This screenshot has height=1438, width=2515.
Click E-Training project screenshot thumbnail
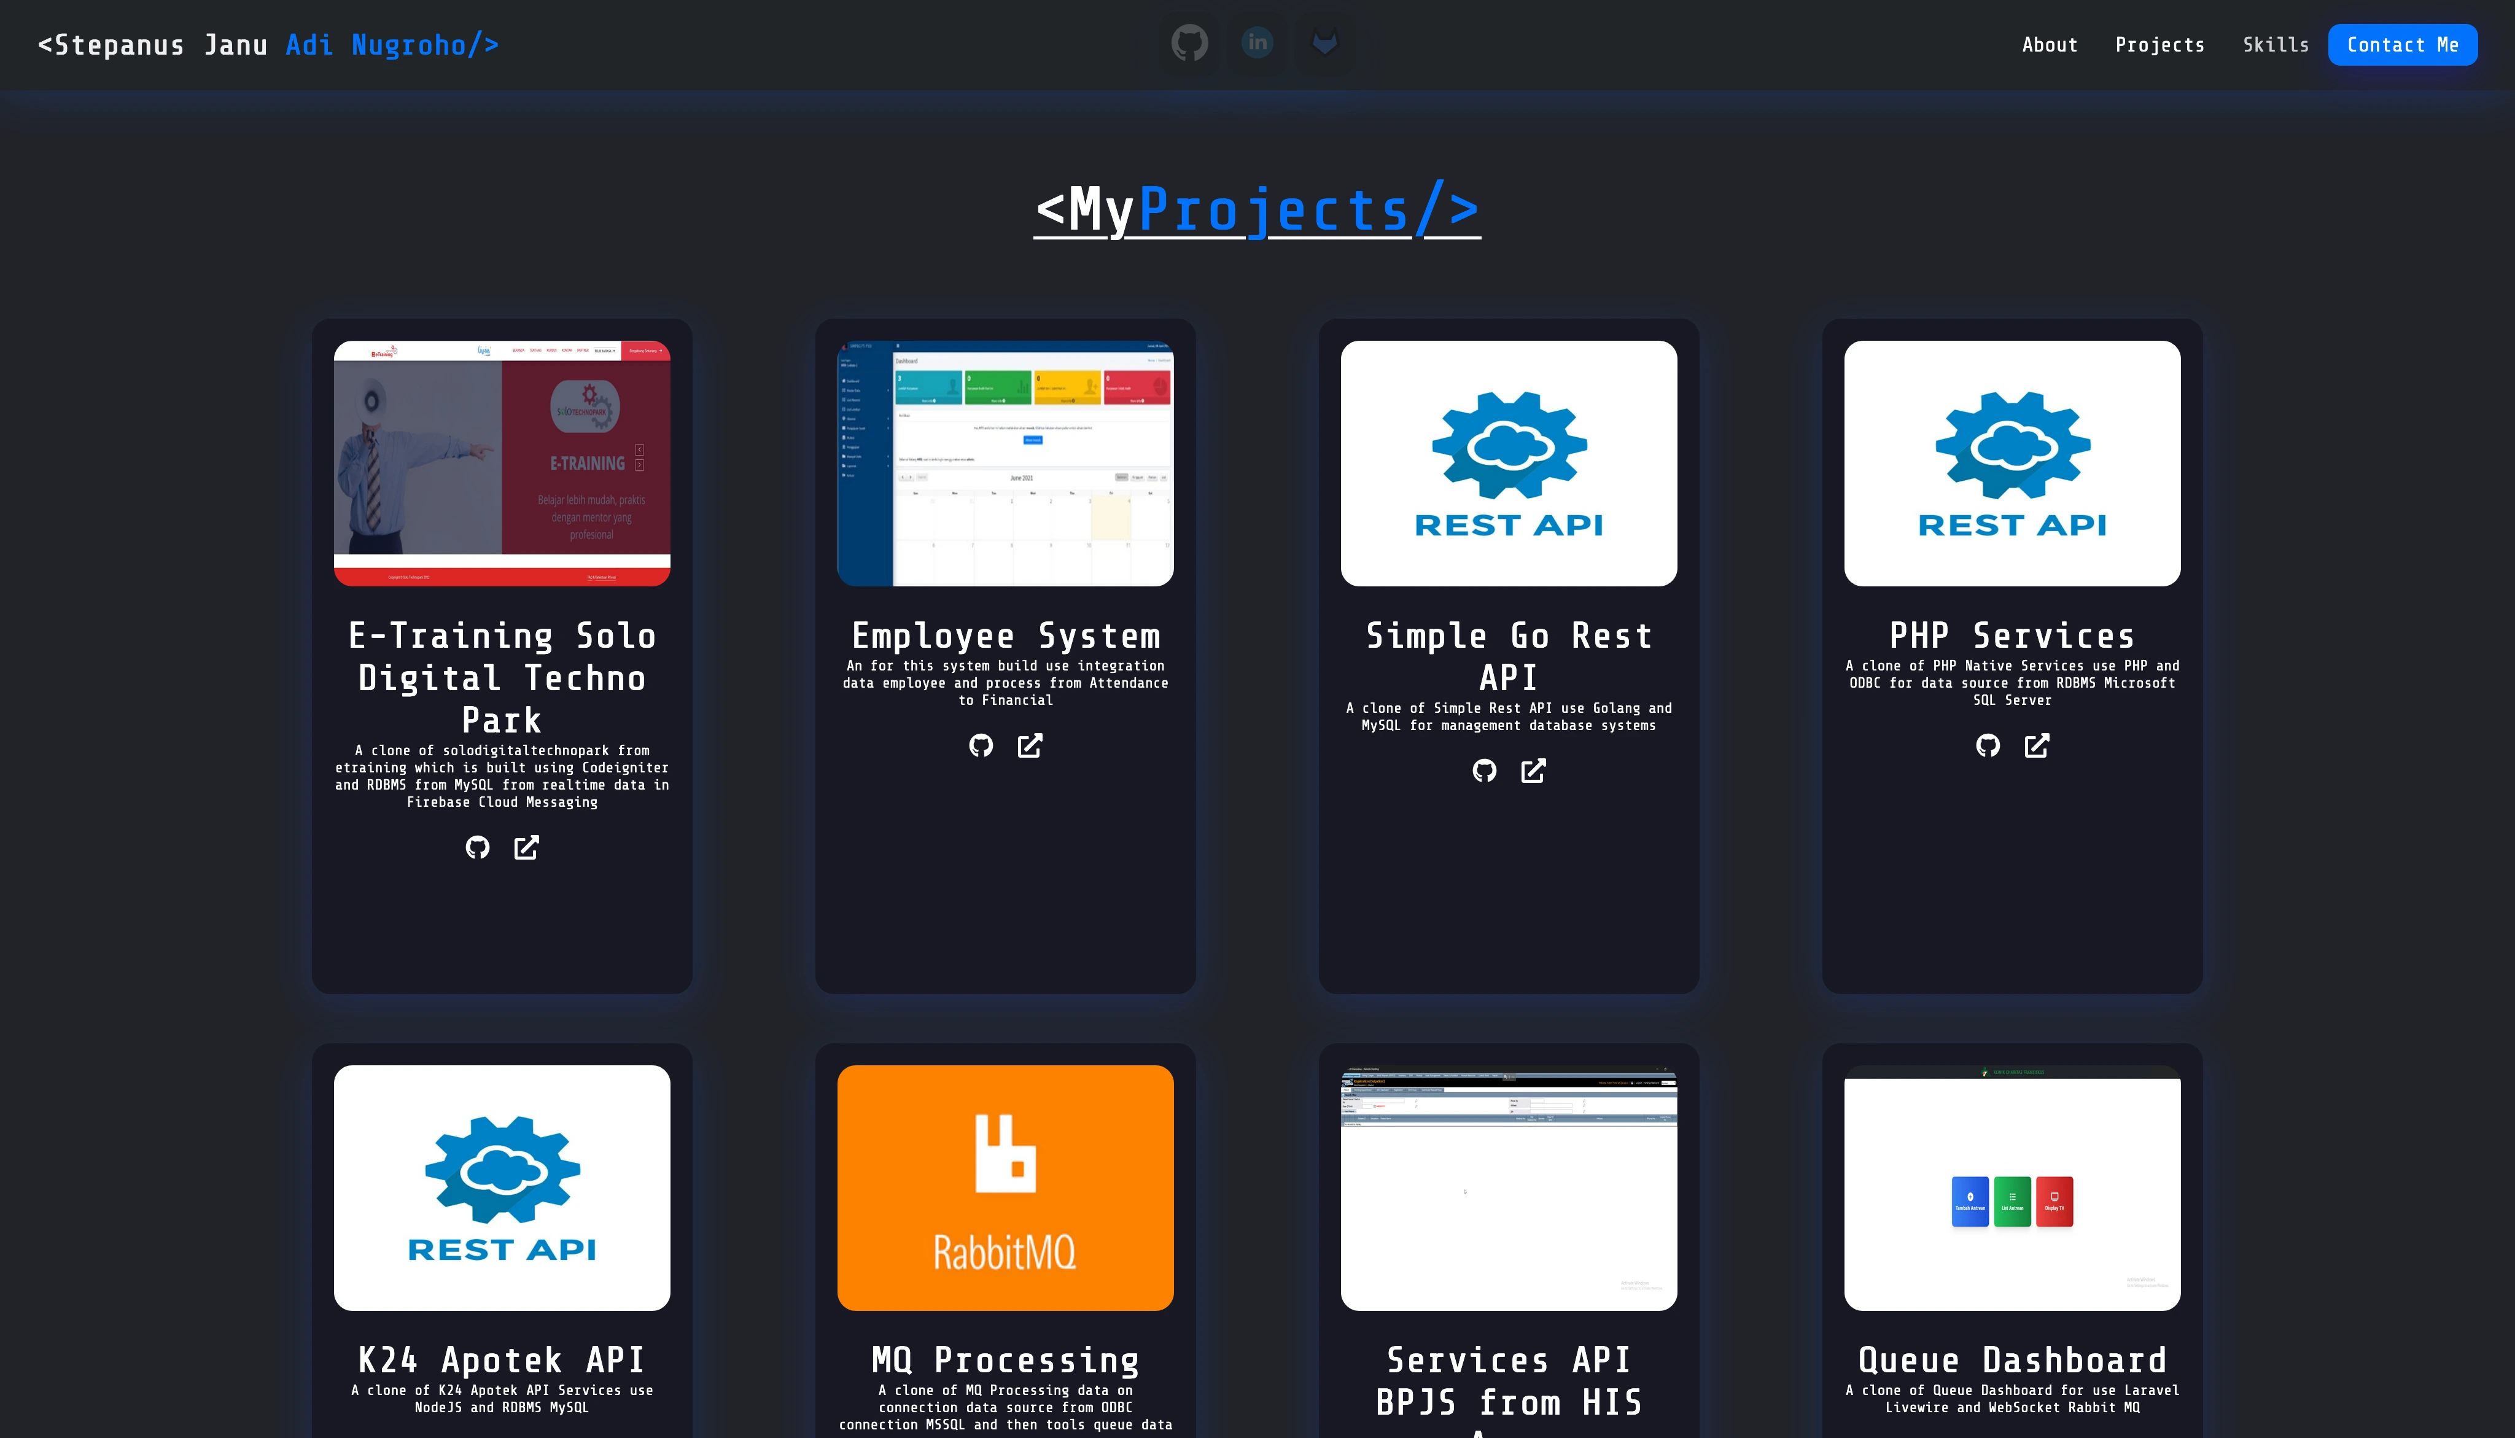pos(502,463)
